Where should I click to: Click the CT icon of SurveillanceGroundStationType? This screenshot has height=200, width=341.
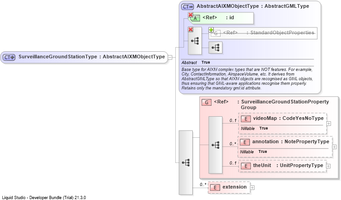click(x=9, y=57)
